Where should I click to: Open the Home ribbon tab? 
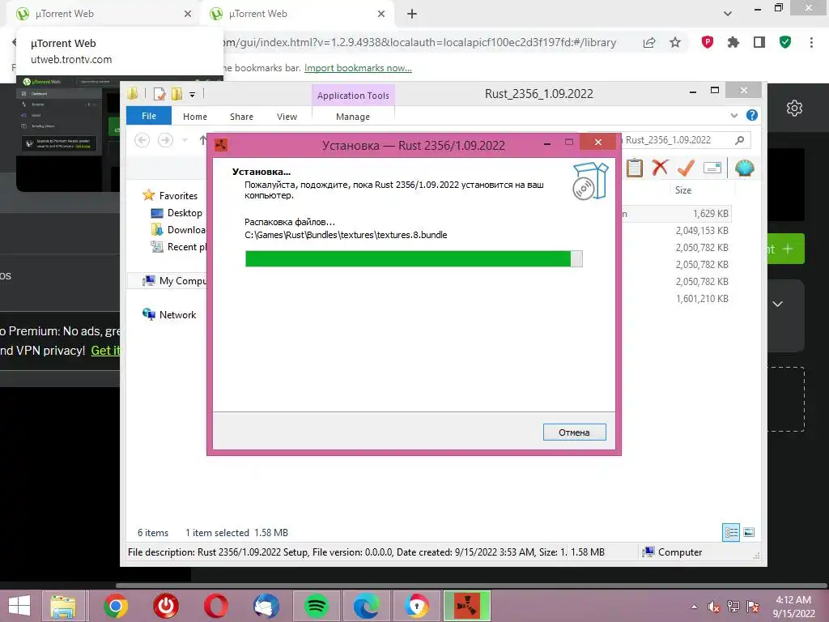coord(195,117)
